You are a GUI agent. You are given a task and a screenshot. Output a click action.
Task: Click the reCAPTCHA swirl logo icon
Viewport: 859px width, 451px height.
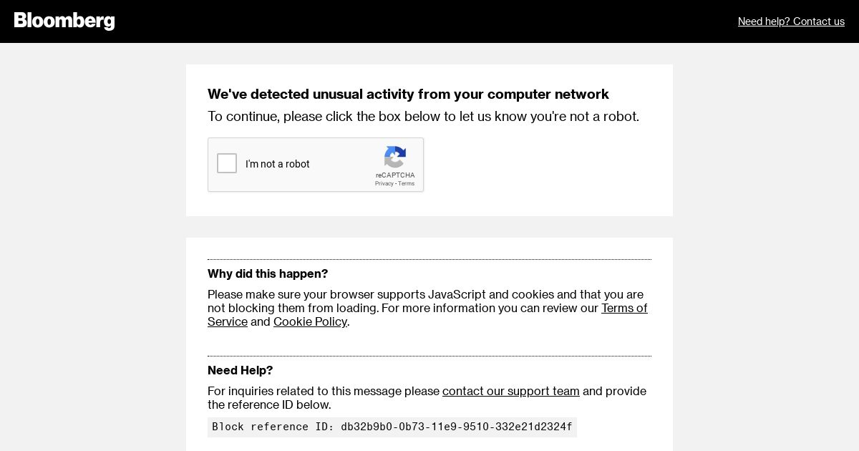click(x=395, y=157)
